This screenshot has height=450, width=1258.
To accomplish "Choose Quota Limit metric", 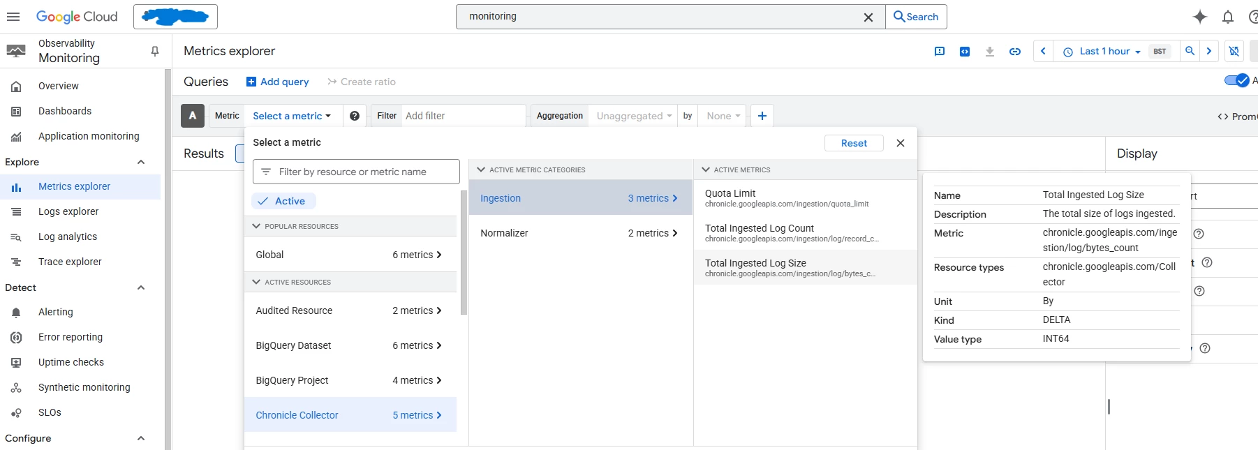I will click(806, 198).
